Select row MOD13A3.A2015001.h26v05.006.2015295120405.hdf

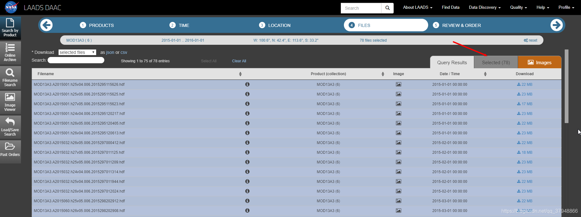point(296,123)
